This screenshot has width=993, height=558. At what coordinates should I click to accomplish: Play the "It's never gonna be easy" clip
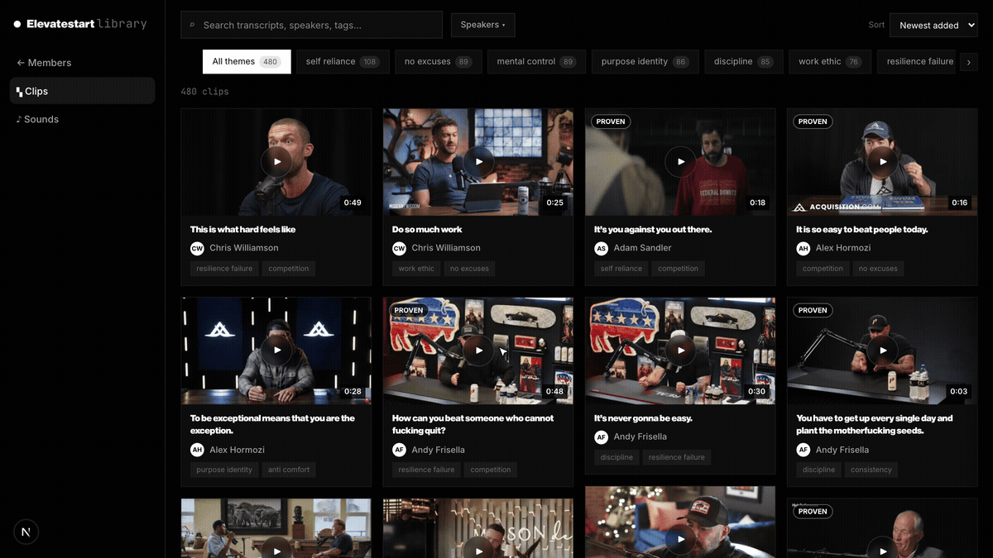(x=680, y=350)
